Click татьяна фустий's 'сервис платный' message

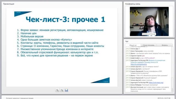(139, 80)
